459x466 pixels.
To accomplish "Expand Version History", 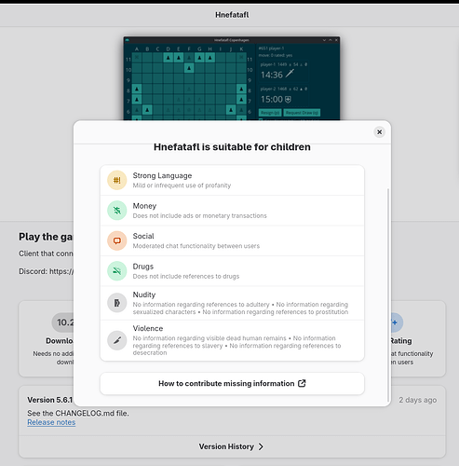I will pyautogui.click(x=232, y=446).
